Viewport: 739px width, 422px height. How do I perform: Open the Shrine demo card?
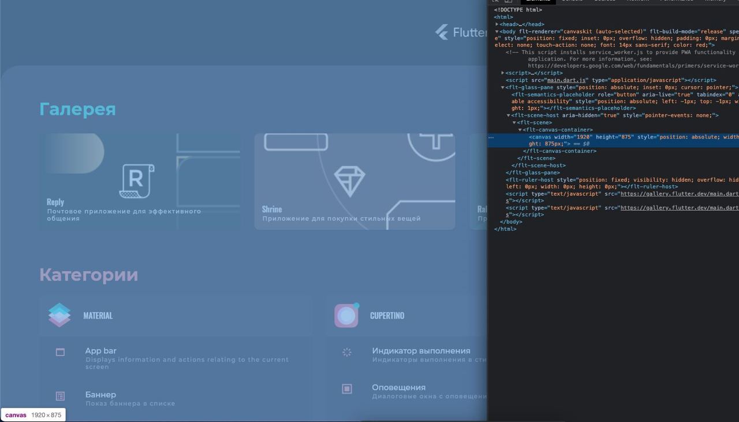pos(354,181)
